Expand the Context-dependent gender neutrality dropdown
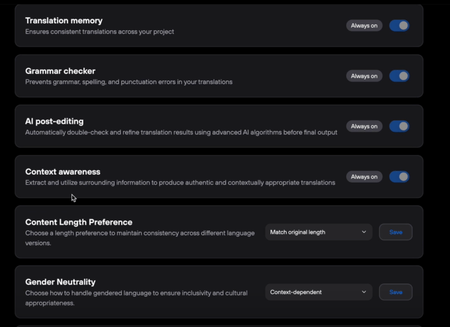 318,292
